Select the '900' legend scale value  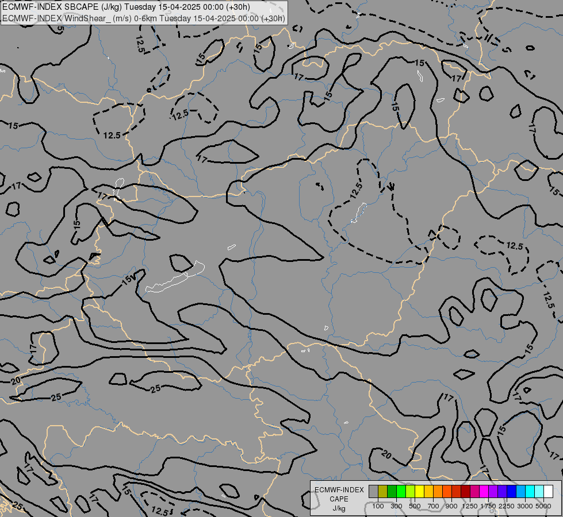(451, 506)
